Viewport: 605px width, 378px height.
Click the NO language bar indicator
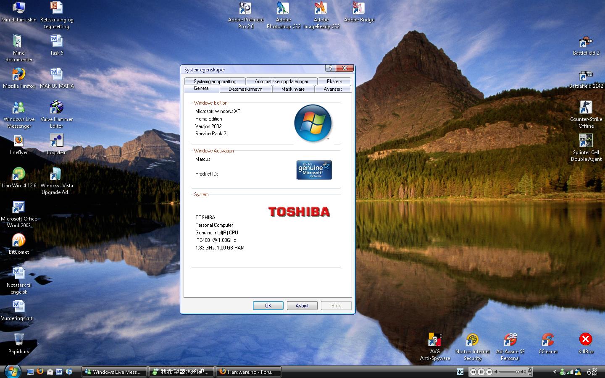[x=460, y=372]
